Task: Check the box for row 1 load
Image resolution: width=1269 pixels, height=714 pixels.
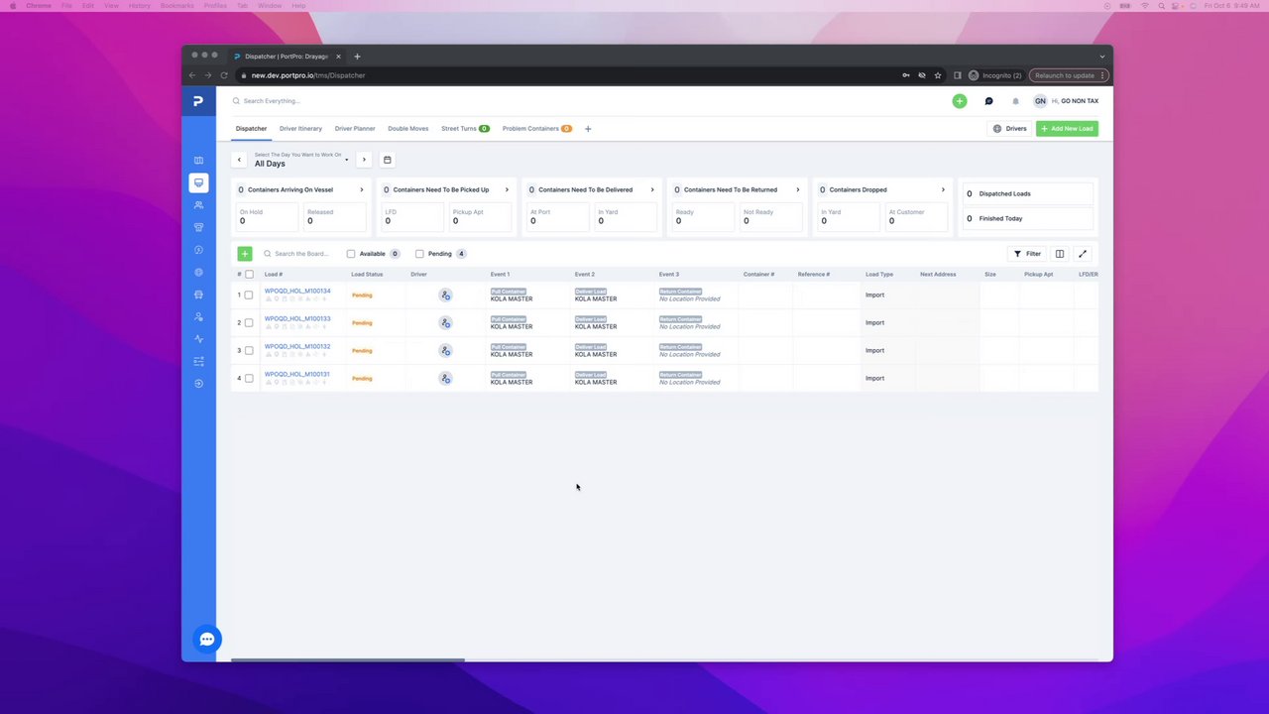Action: pos(249,295)
